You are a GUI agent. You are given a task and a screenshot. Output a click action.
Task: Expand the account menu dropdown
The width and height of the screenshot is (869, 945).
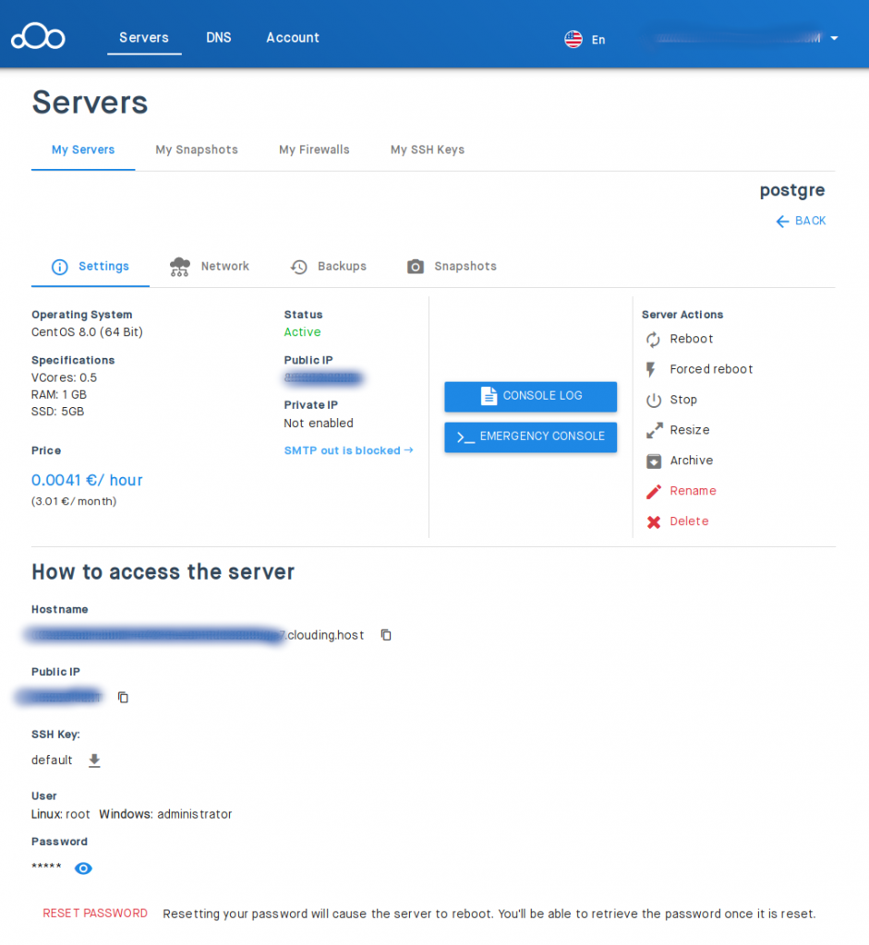835,39
